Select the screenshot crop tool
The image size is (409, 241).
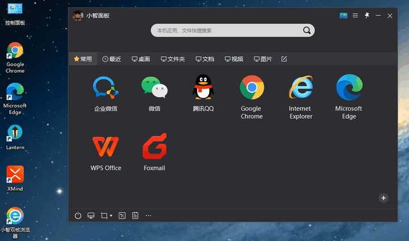[104, 215]
